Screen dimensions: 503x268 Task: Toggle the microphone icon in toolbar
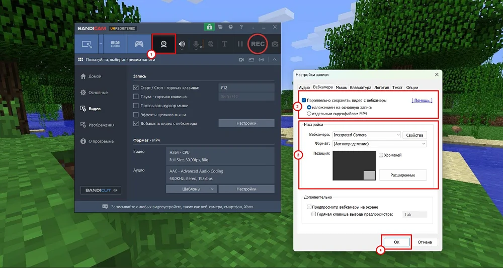[x=196, y=45]
